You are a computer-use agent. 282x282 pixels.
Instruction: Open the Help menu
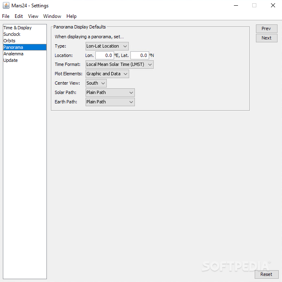71,16
